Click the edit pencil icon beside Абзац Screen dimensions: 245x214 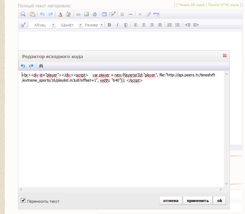click(23, 25)
